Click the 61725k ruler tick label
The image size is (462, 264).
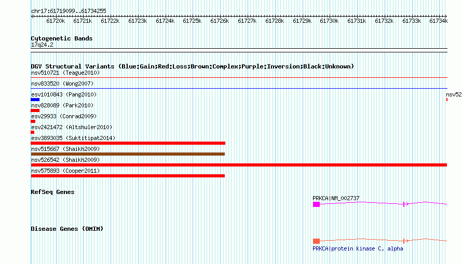(192, 21)
